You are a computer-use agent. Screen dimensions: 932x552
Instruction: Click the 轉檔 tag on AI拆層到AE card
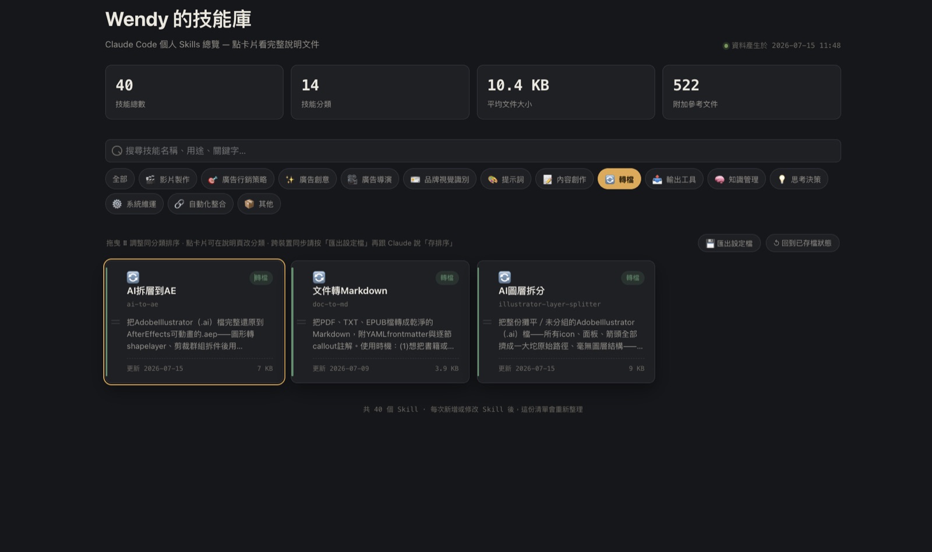tap(261, 278)
